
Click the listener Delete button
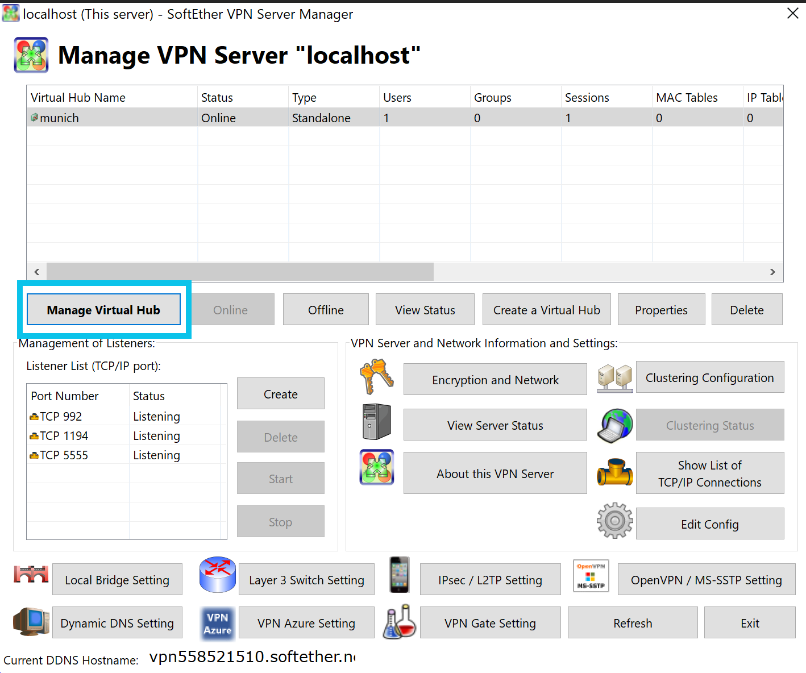(281, 437)
